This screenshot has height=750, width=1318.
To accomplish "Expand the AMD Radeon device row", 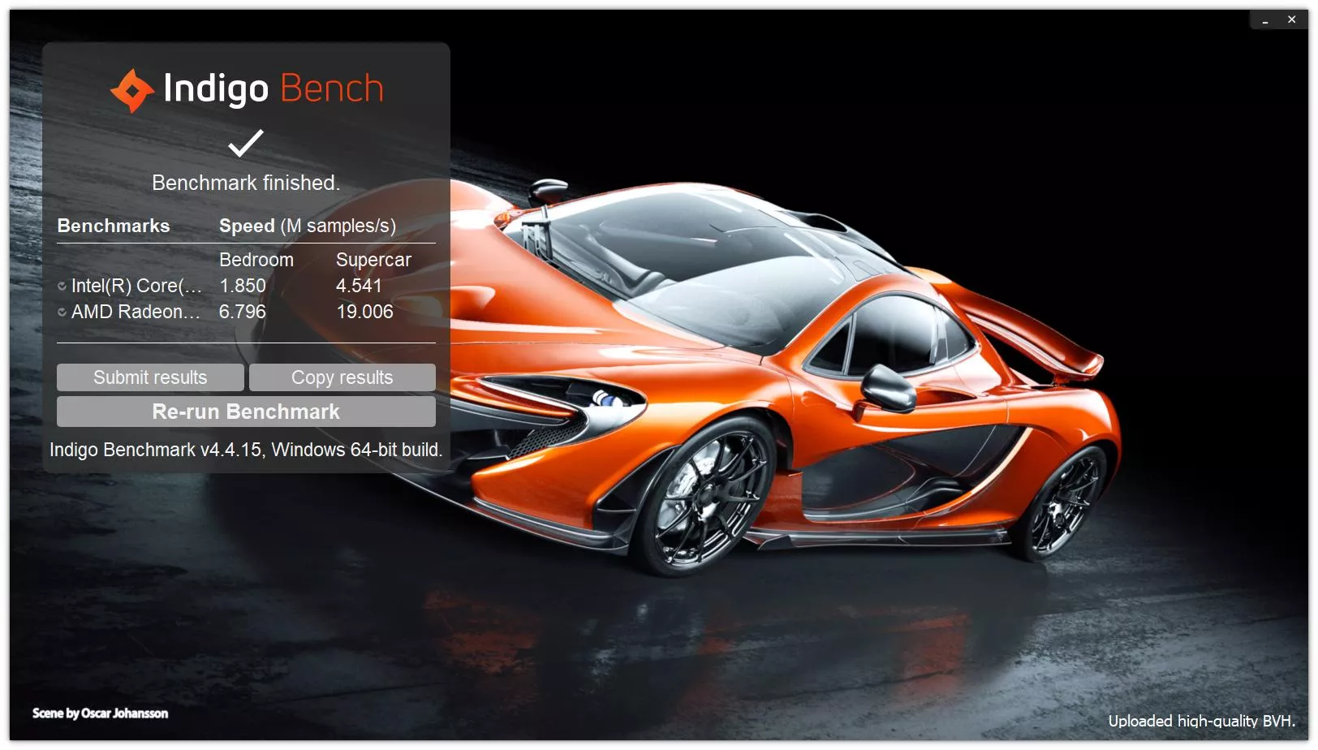I will 62,312.
